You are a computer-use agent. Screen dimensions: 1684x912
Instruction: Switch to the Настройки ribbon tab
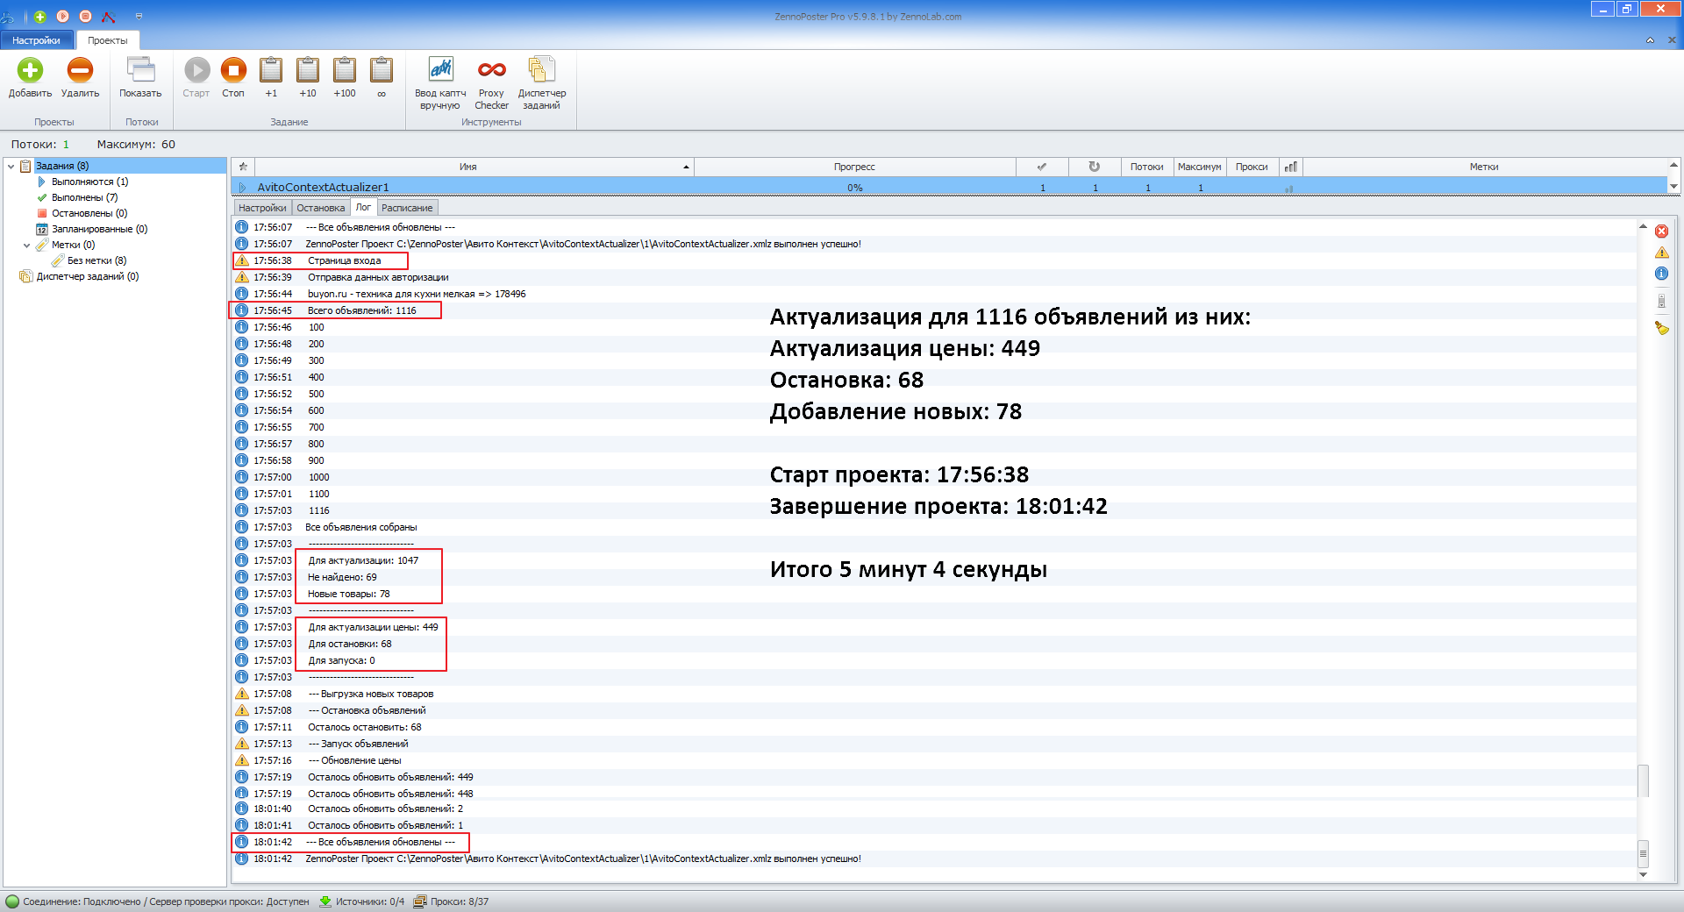[x=36, y=40]
